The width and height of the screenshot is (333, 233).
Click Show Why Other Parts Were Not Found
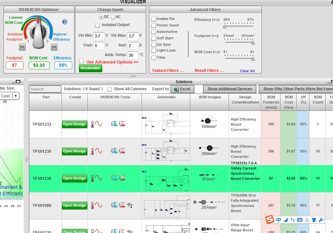[x=296, y=89]
